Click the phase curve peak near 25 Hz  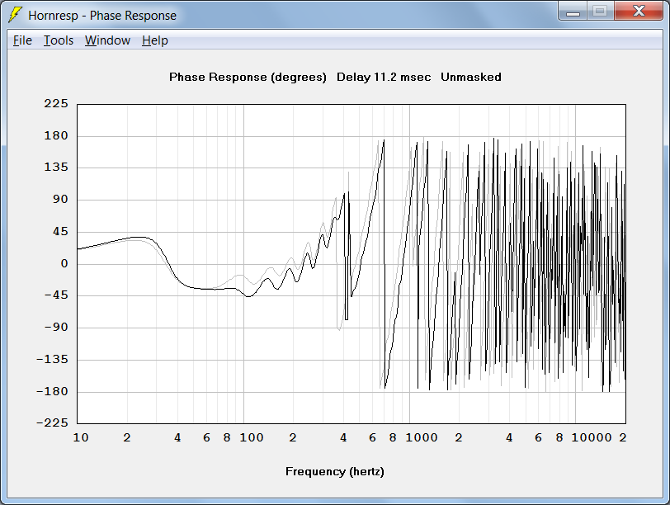[139, 237]
